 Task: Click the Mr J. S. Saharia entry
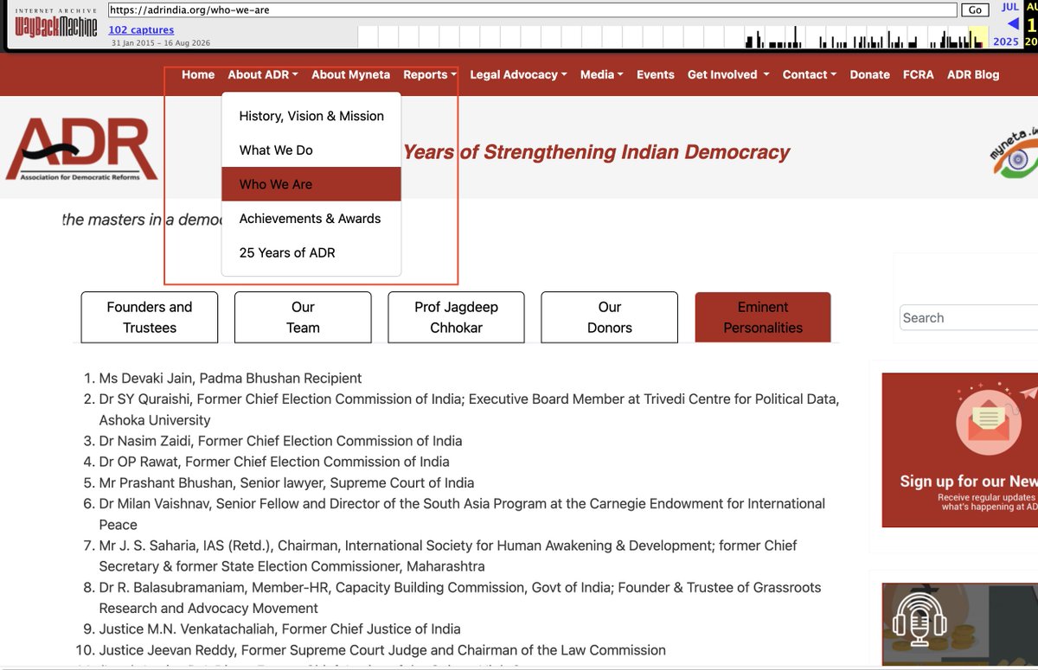(x=448, y=556)
